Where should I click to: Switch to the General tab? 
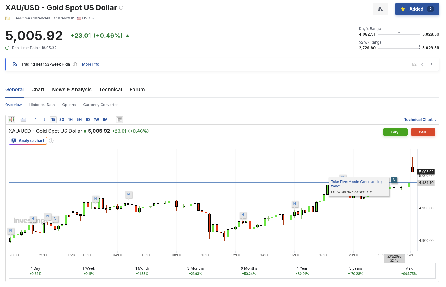pos(15,89)
